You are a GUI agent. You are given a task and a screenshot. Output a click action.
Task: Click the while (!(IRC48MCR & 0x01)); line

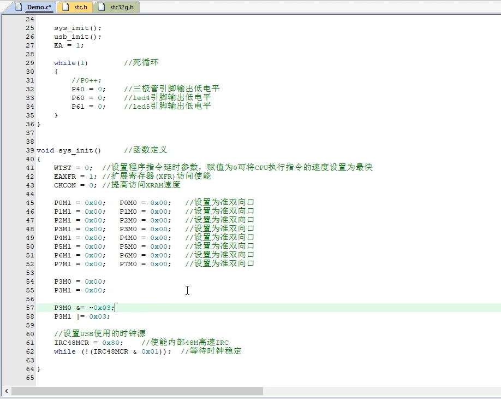(112, 351)
